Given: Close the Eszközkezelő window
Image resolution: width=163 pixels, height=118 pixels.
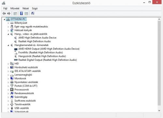Looking at the screenshot, I should pyautogui.click(x=157, y=2).
